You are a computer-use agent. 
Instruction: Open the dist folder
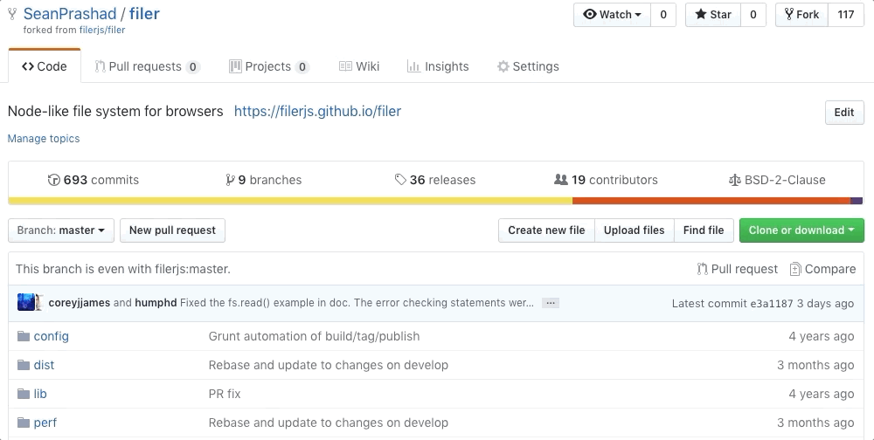pos(44,366)
